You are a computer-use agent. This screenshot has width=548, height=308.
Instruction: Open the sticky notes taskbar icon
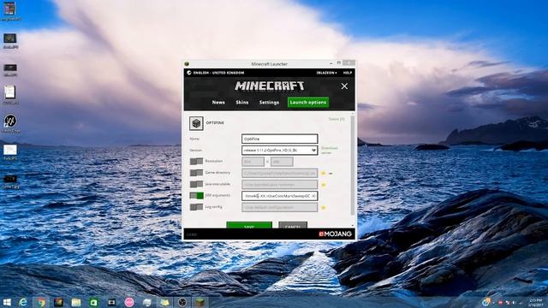[164, 302]
